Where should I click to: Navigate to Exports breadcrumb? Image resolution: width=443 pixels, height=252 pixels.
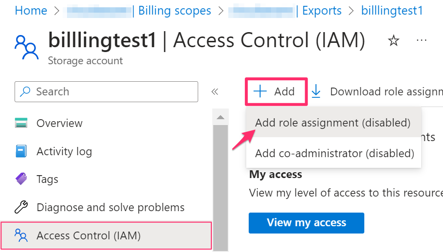tap(322, 11)
